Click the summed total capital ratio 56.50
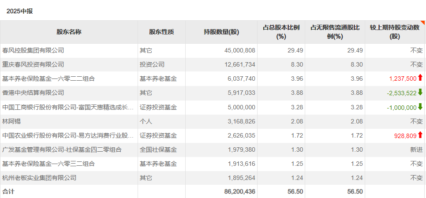Image resolution: width=426 pixels, height=198 pixels. click(x=295, y=191)
